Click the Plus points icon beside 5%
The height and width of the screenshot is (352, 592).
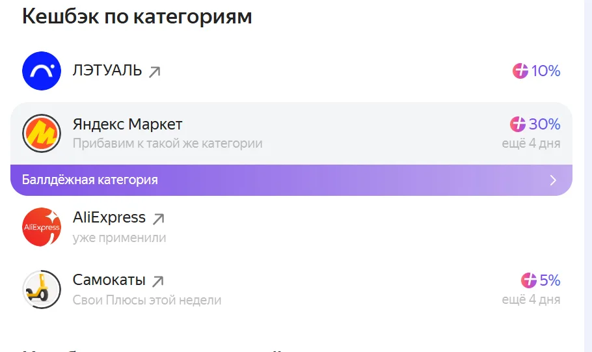pos(528,280)
